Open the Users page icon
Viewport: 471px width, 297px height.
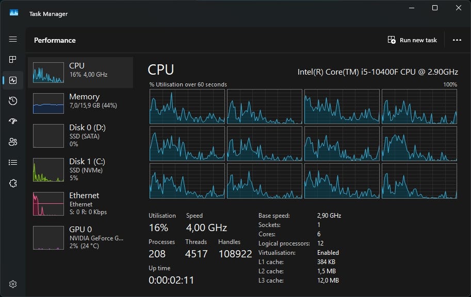13,142
